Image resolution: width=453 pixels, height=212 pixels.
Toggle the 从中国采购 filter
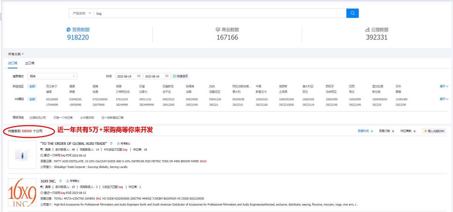(x=87, y=117)
